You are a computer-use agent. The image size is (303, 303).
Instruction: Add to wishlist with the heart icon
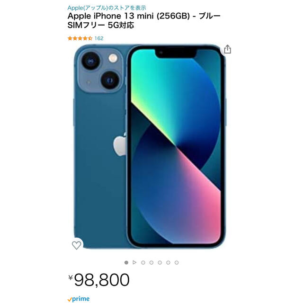[x=77, y=245]
